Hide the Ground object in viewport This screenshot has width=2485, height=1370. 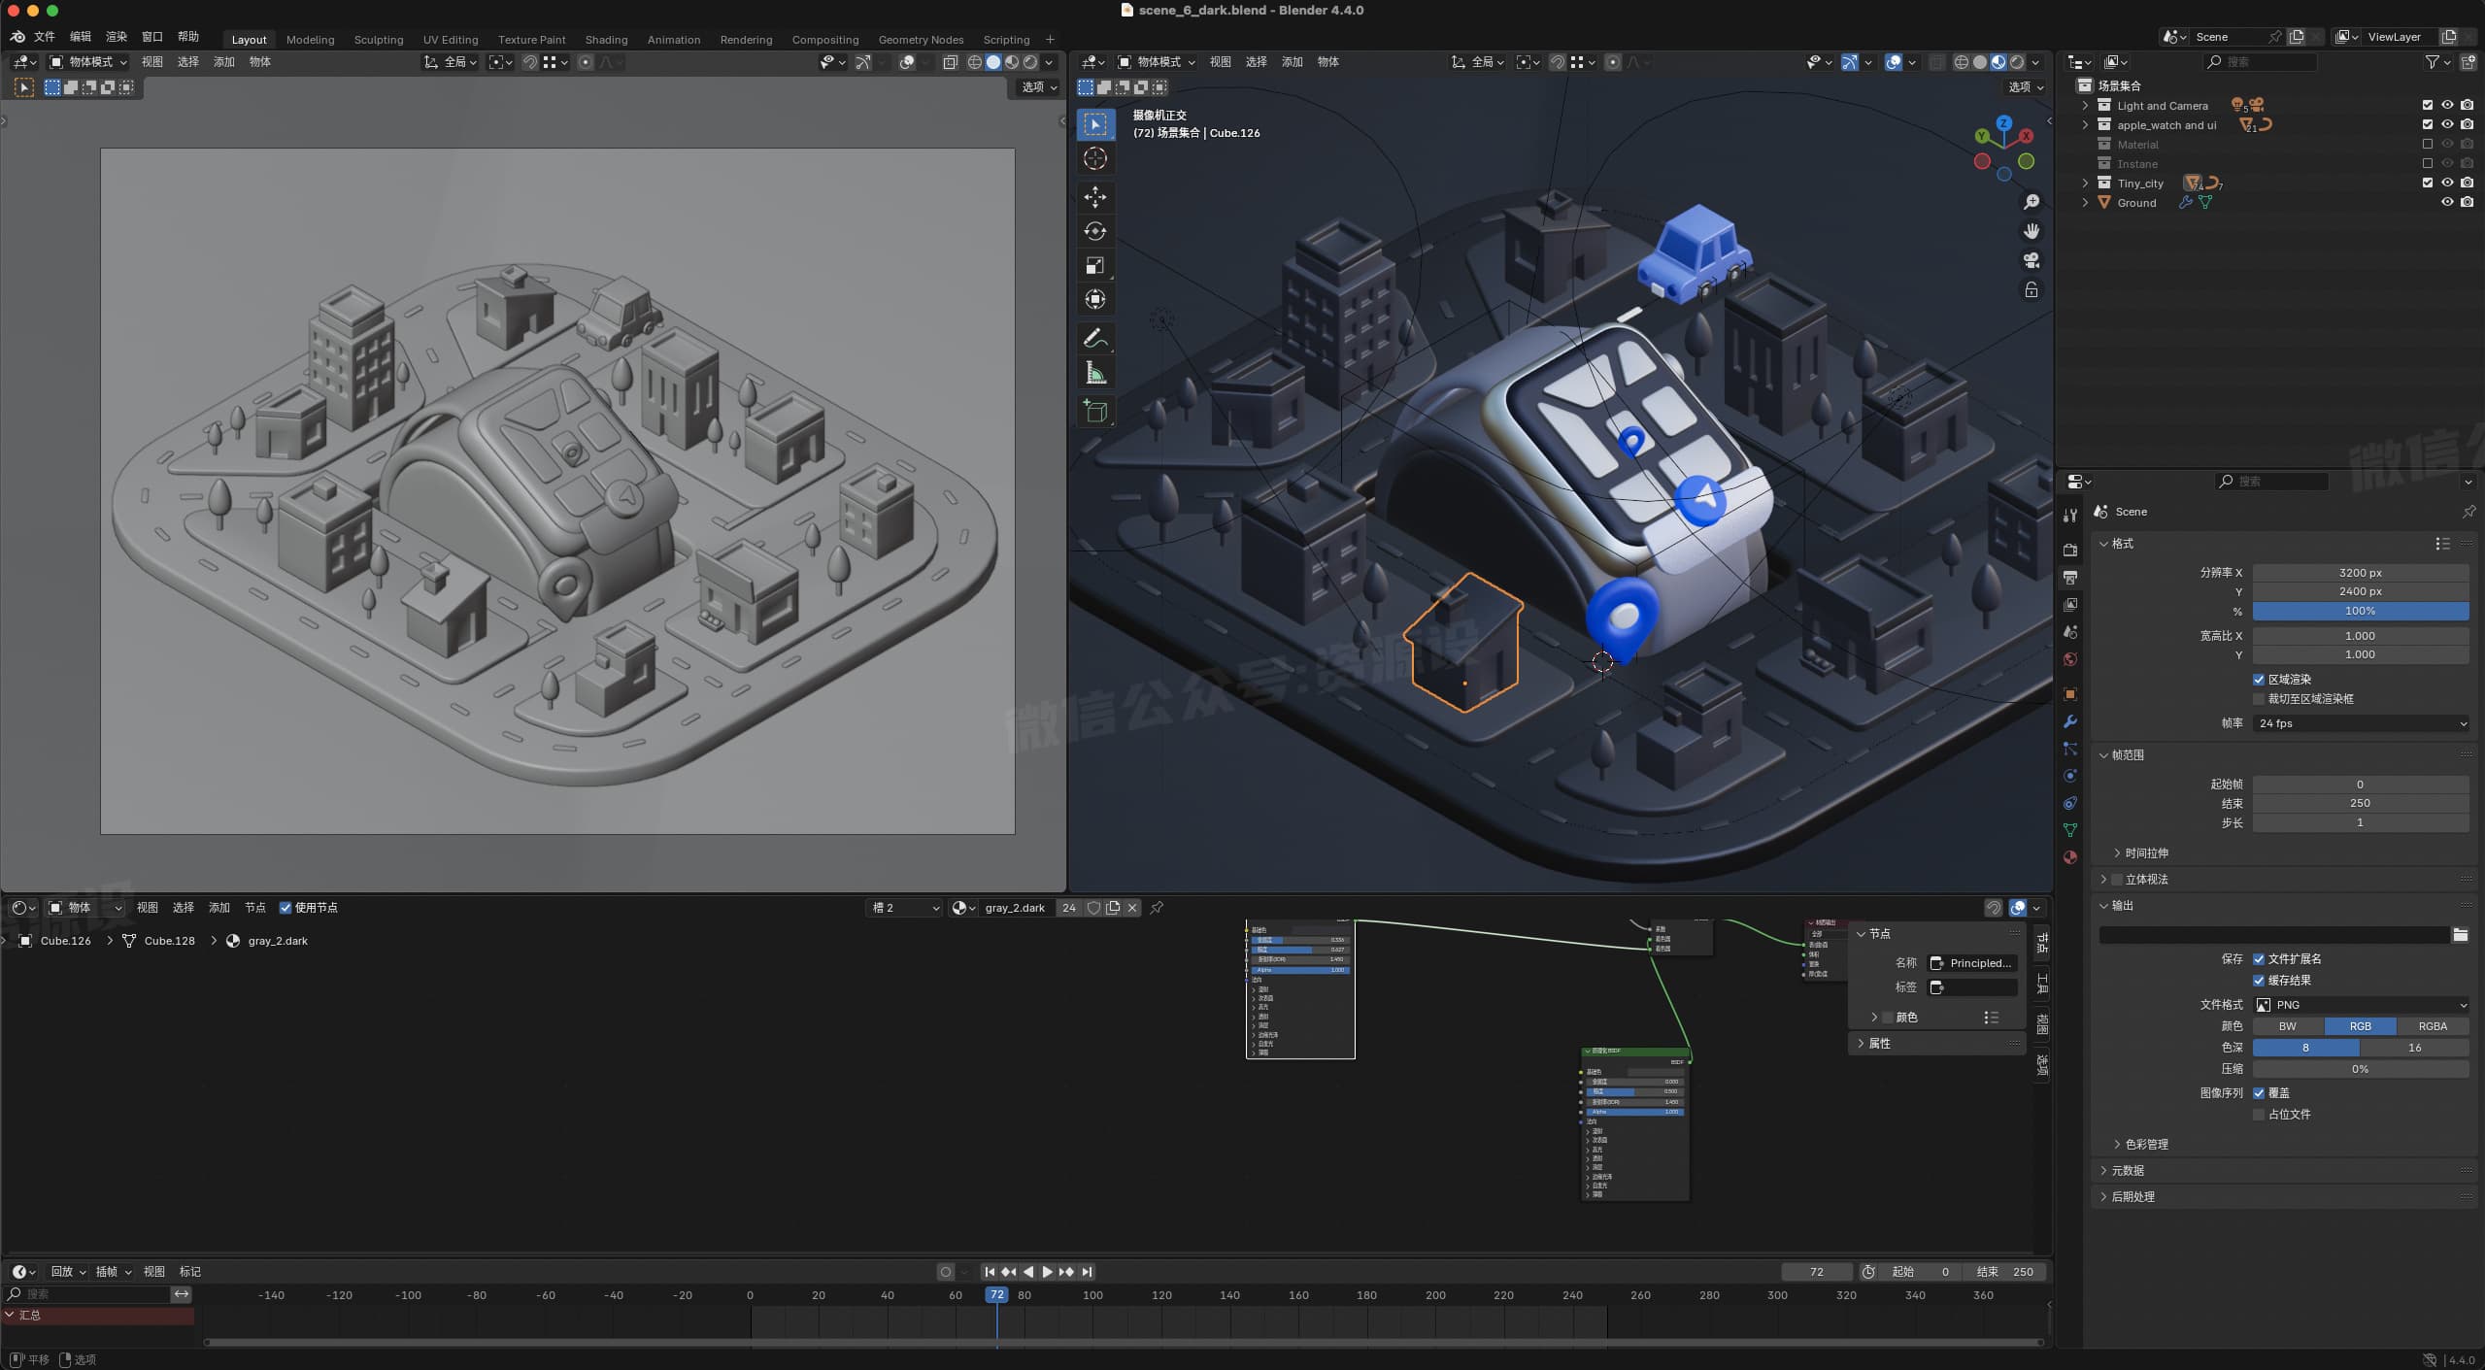pyautogui.click(x=2447, y=202)
